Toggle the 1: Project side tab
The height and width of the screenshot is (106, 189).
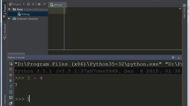pyautogui.click(x=5, y=11)
